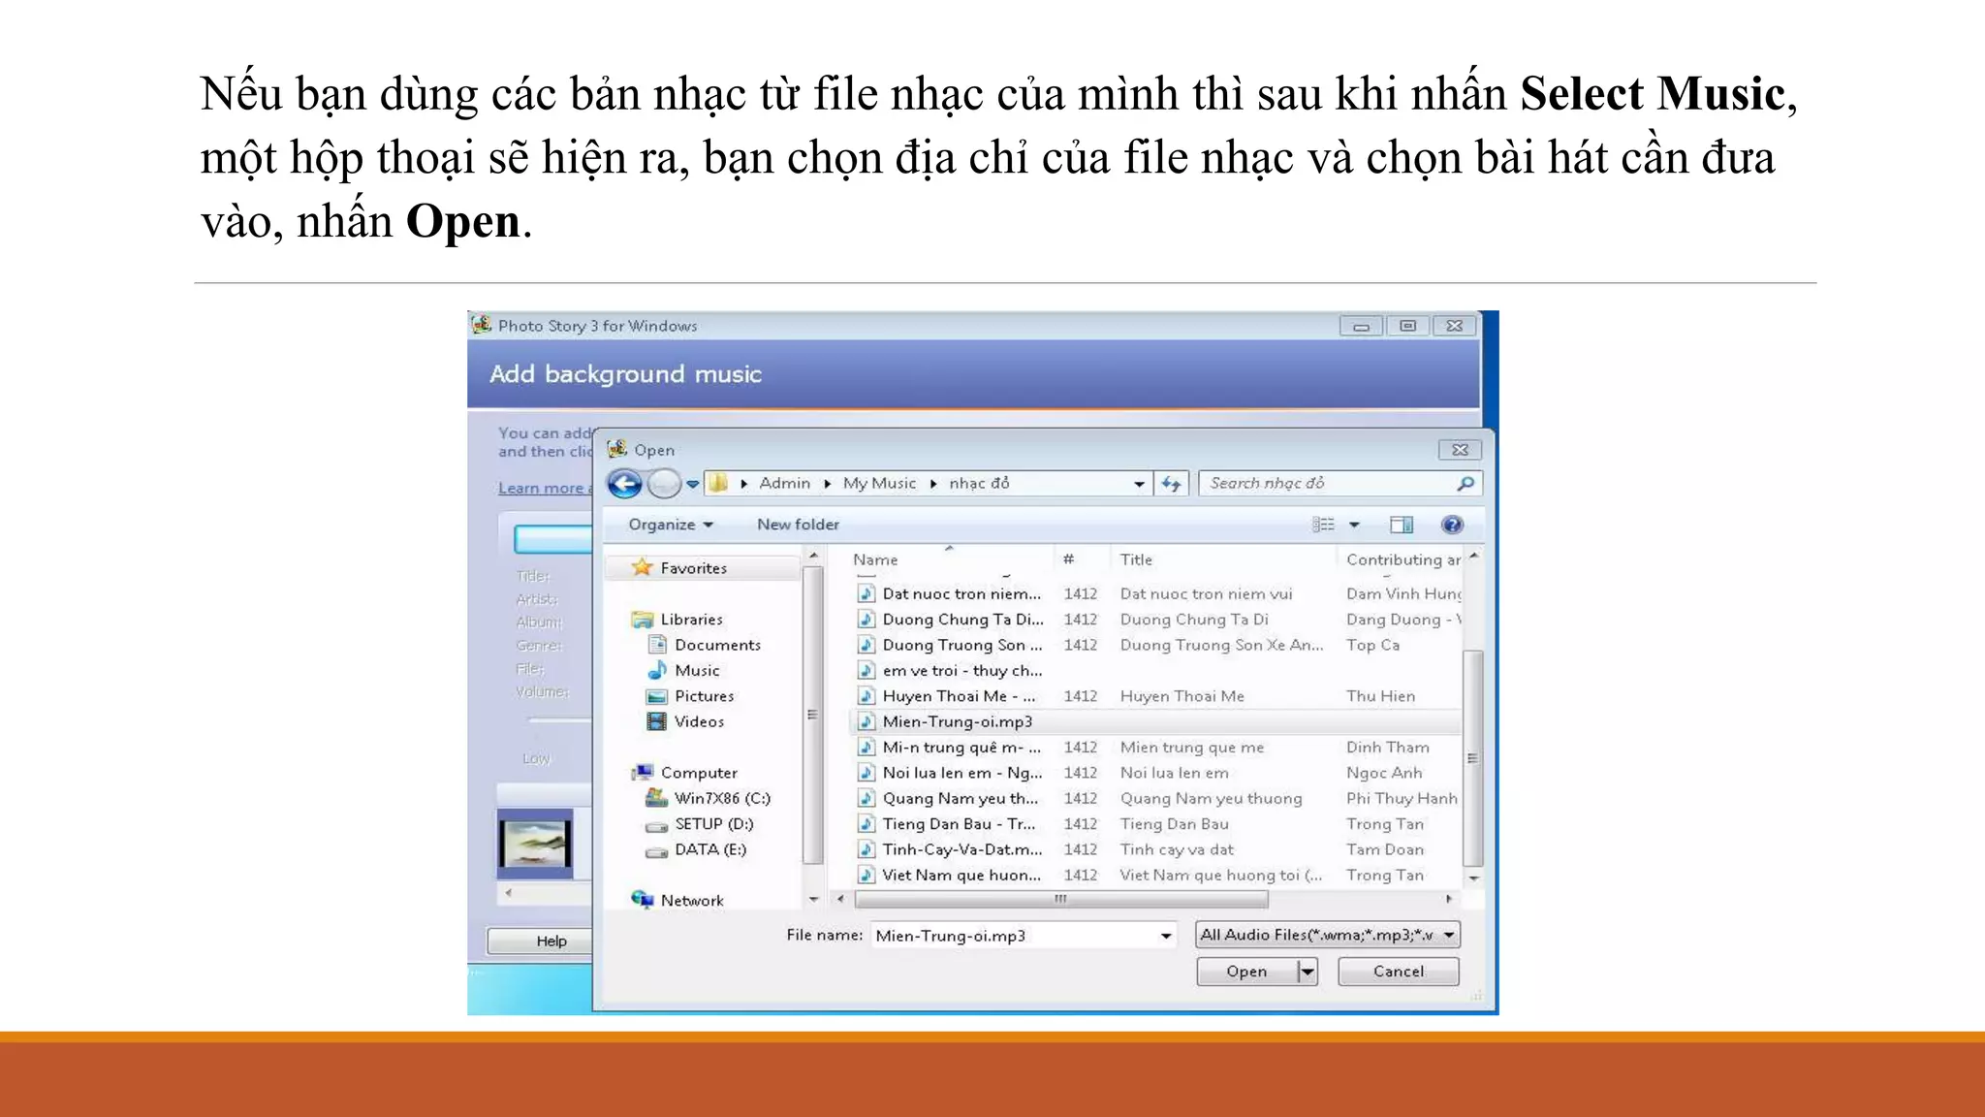Click the search magnifier icon
The width and height of the screenshot is (1985, 1117).
point(1465,483)
